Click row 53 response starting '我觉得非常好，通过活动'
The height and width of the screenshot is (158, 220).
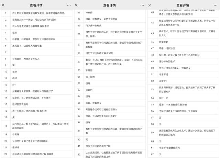point(187,89)
